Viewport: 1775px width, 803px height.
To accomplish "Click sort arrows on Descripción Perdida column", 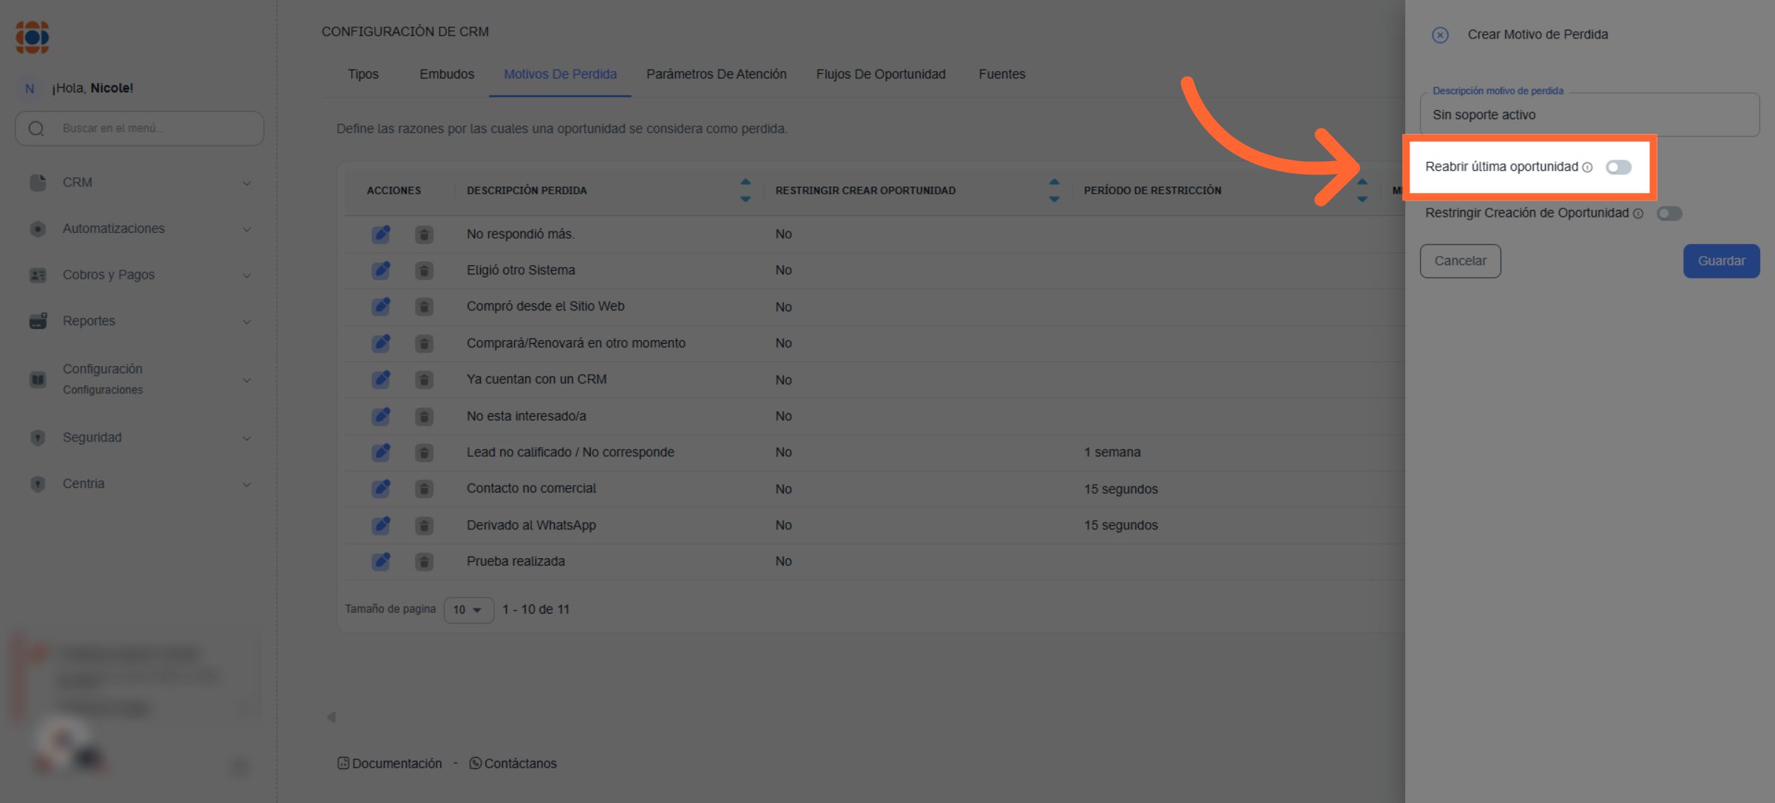I will coord(745,190).
